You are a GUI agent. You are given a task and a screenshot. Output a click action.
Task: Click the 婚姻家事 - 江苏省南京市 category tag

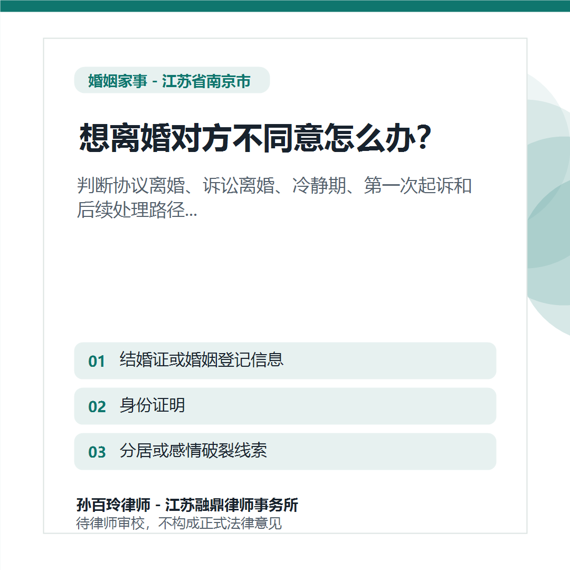tap(172, 80)
